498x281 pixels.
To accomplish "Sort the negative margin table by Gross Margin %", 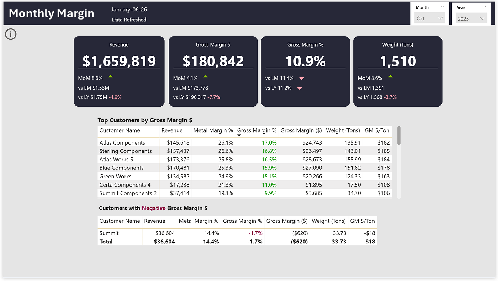I will (243, 221).
